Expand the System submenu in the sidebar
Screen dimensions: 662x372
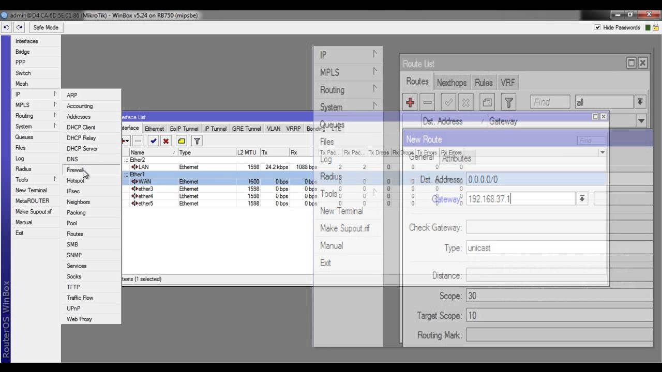(55, 126)
